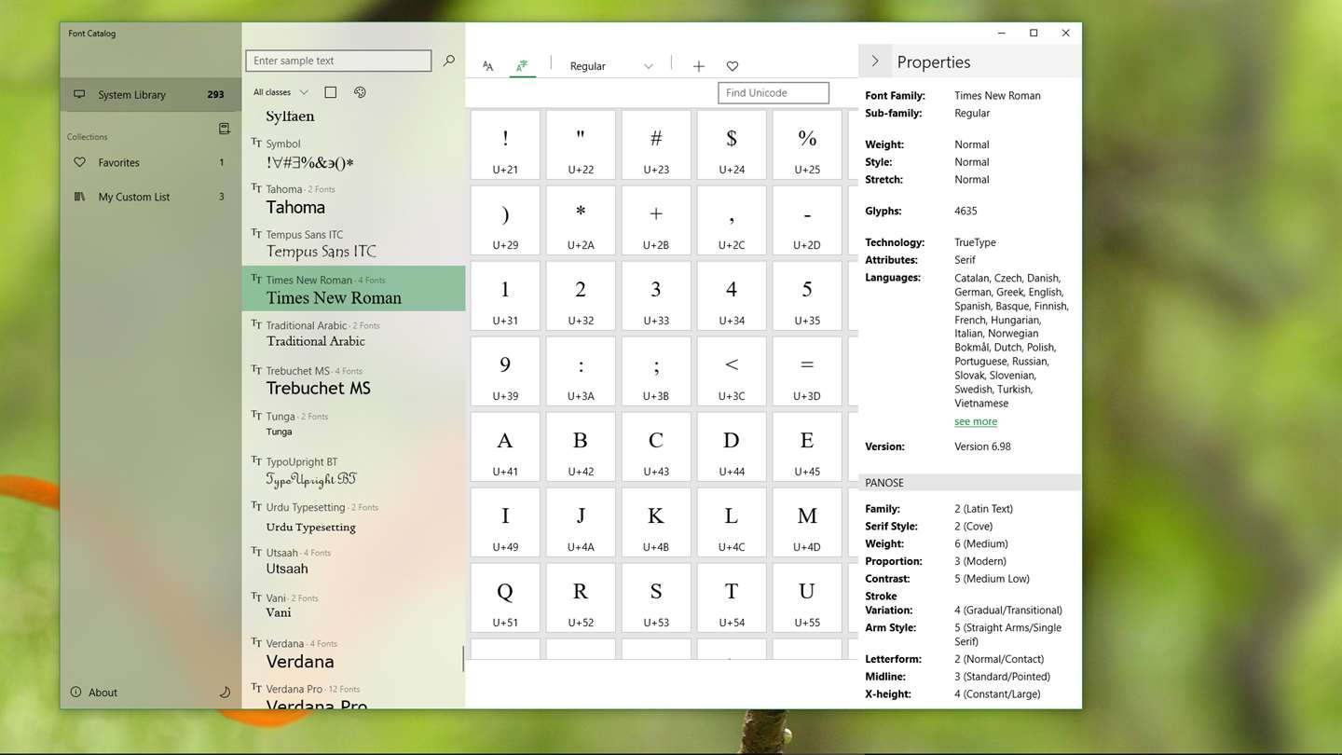Click the letter I glyph U+49
This screenshot has height=755, width=1342.
click(505, 522)
